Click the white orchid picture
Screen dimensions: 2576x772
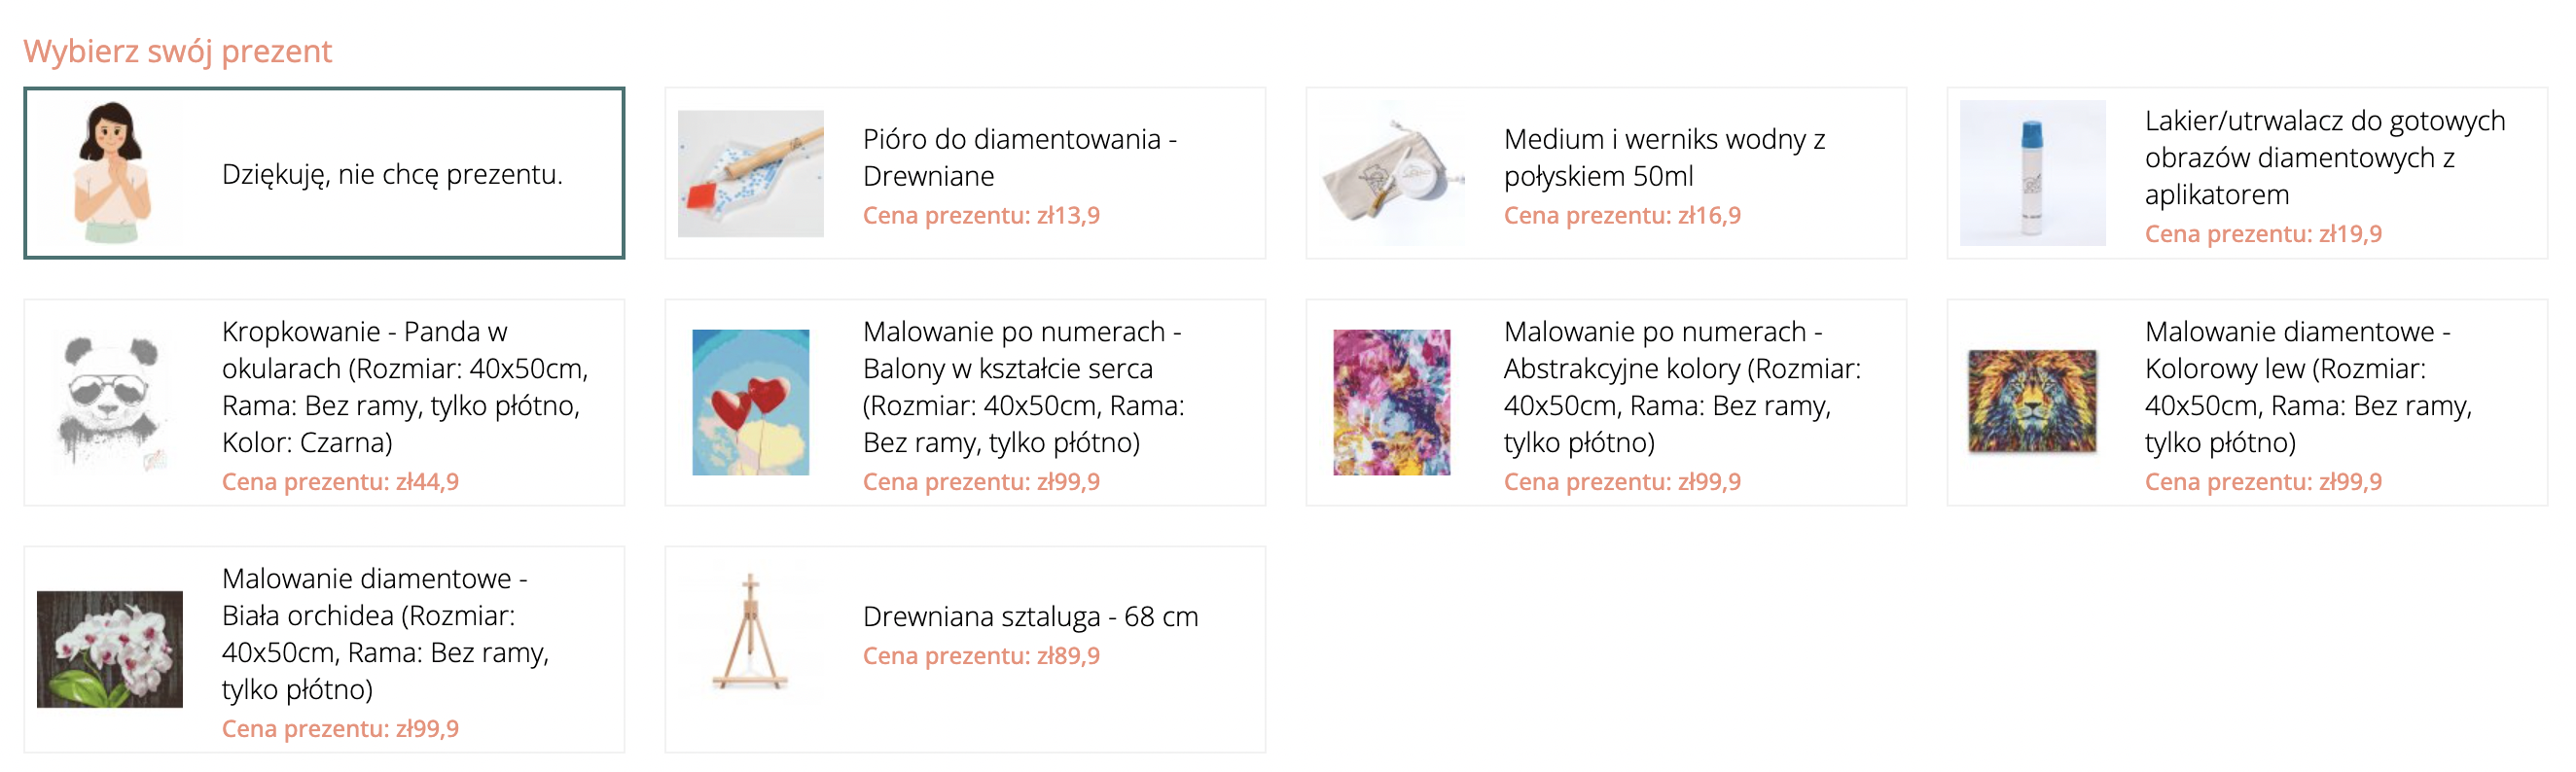[x=110, y=649]
